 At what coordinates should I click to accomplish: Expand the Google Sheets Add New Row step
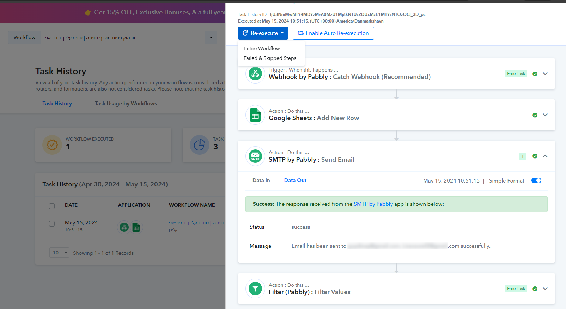(x=545, y=115)
